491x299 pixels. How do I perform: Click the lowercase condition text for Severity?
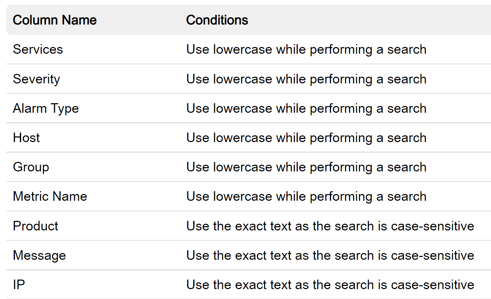[306, 79]
